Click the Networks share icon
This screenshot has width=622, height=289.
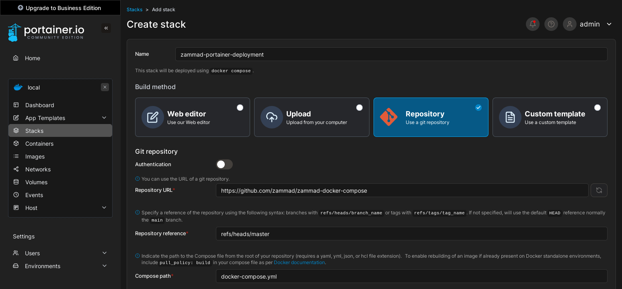pyautogui.click(x=16, y=169)
